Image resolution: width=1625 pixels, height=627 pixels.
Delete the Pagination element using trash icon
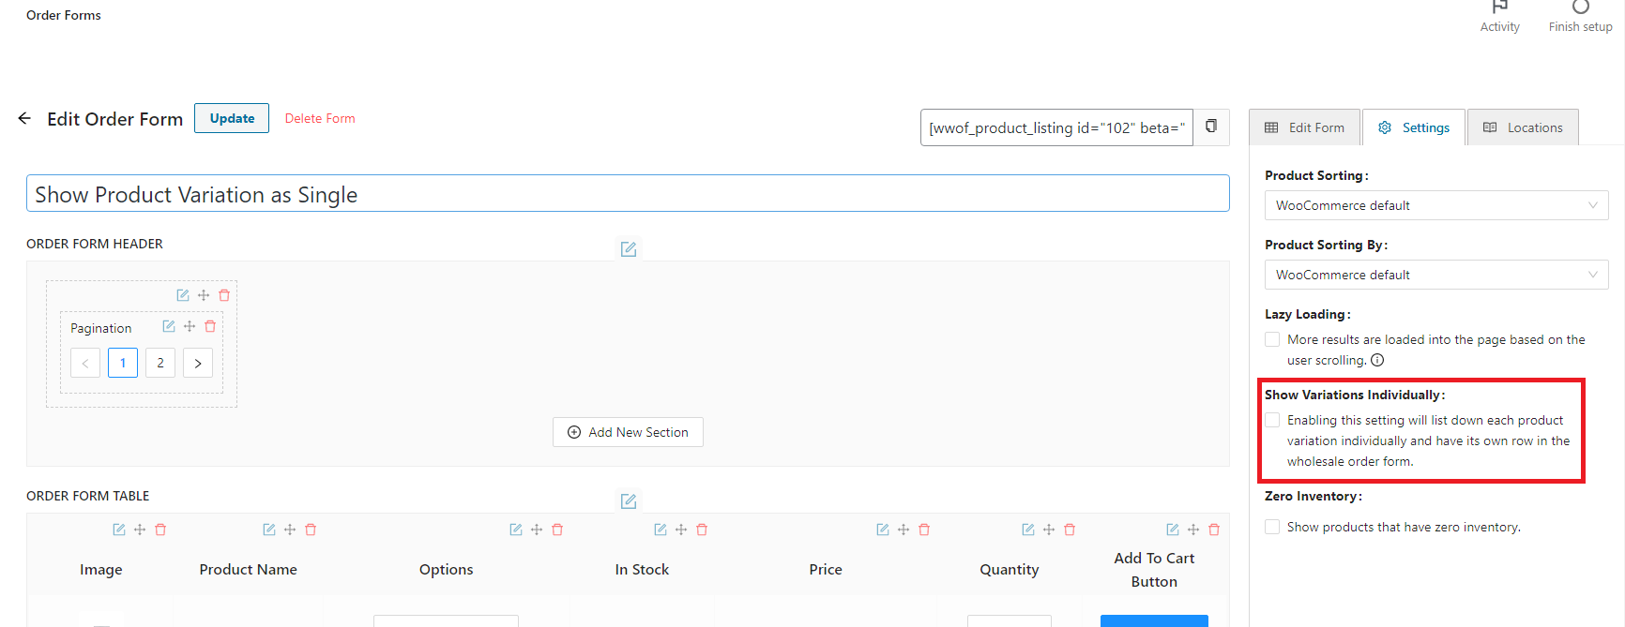click(210, 326)
